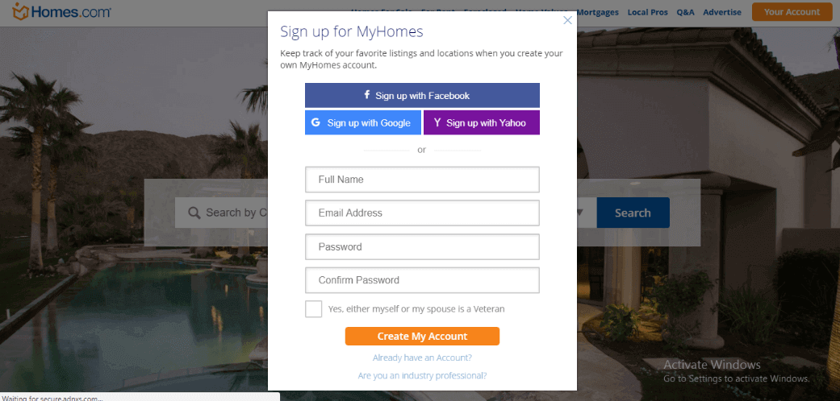Open the Q&A menu item
Viewport: 840px width, 401px height.
pos(685,12)
